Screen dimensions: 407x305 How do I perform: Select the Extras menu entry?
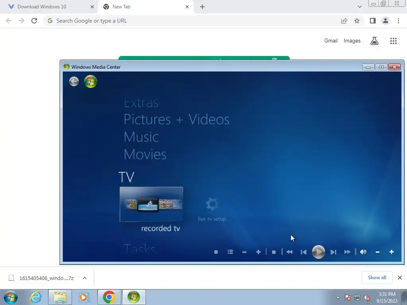(x=141, y=103)
